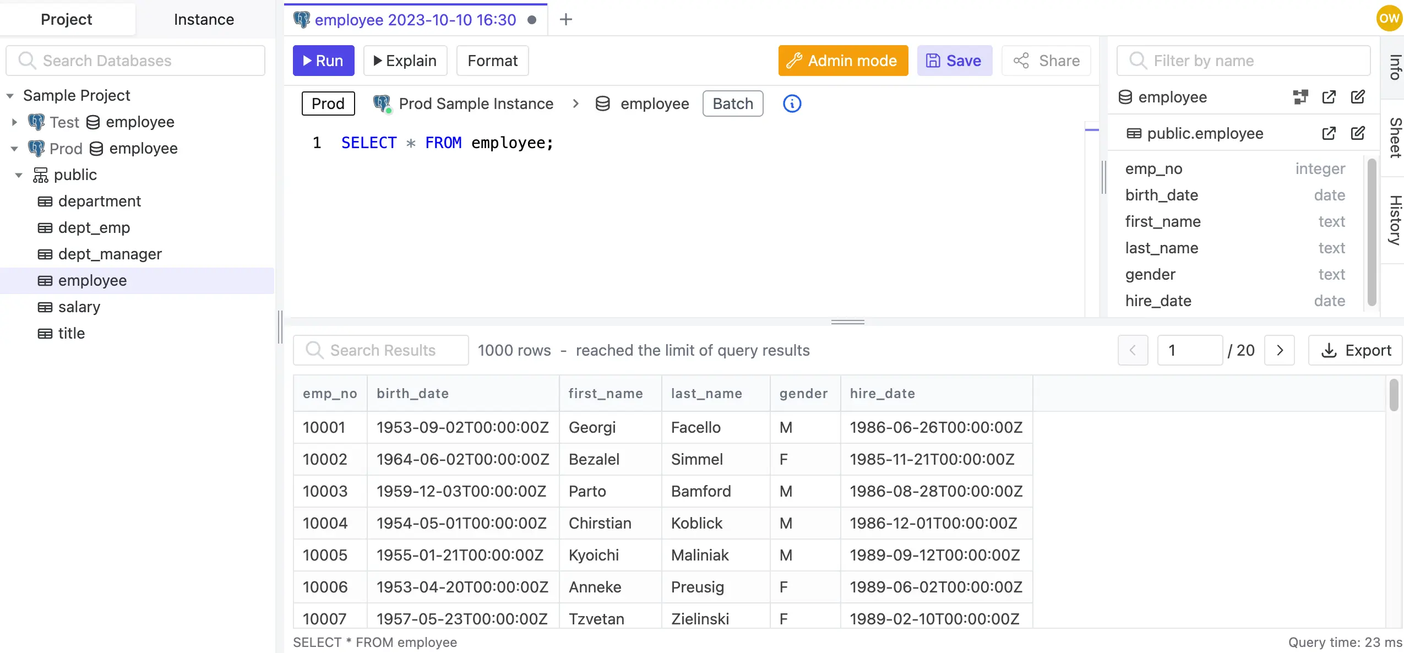This screenshot has width=1404, height=653.
Task: Click the Filter by name field
Action: (1243, 61)
